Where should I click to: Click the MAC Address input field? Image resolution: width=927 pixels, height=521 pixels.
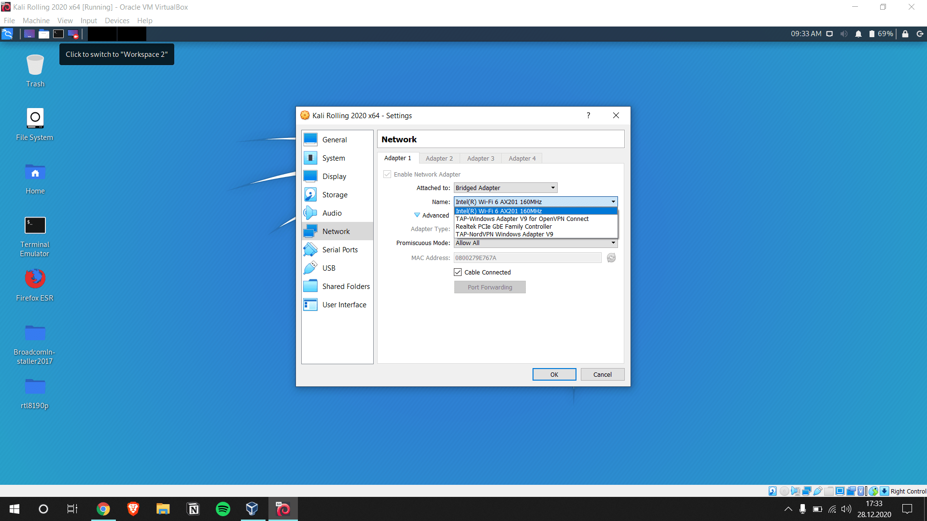[x=527, y=258]
